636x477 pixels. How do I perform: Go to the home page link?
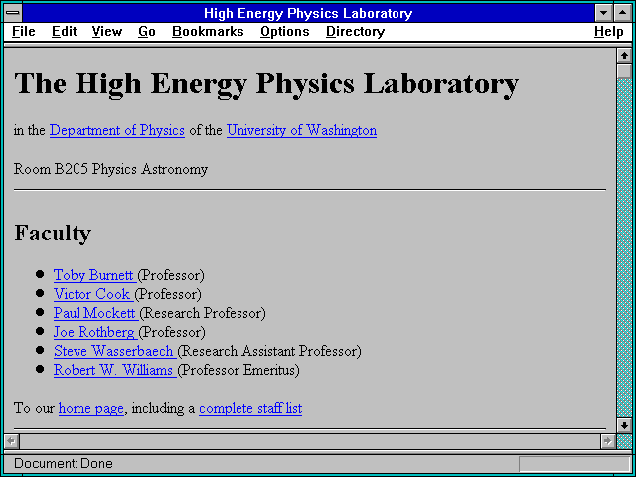pyautogui.click(x=90, y=408)
